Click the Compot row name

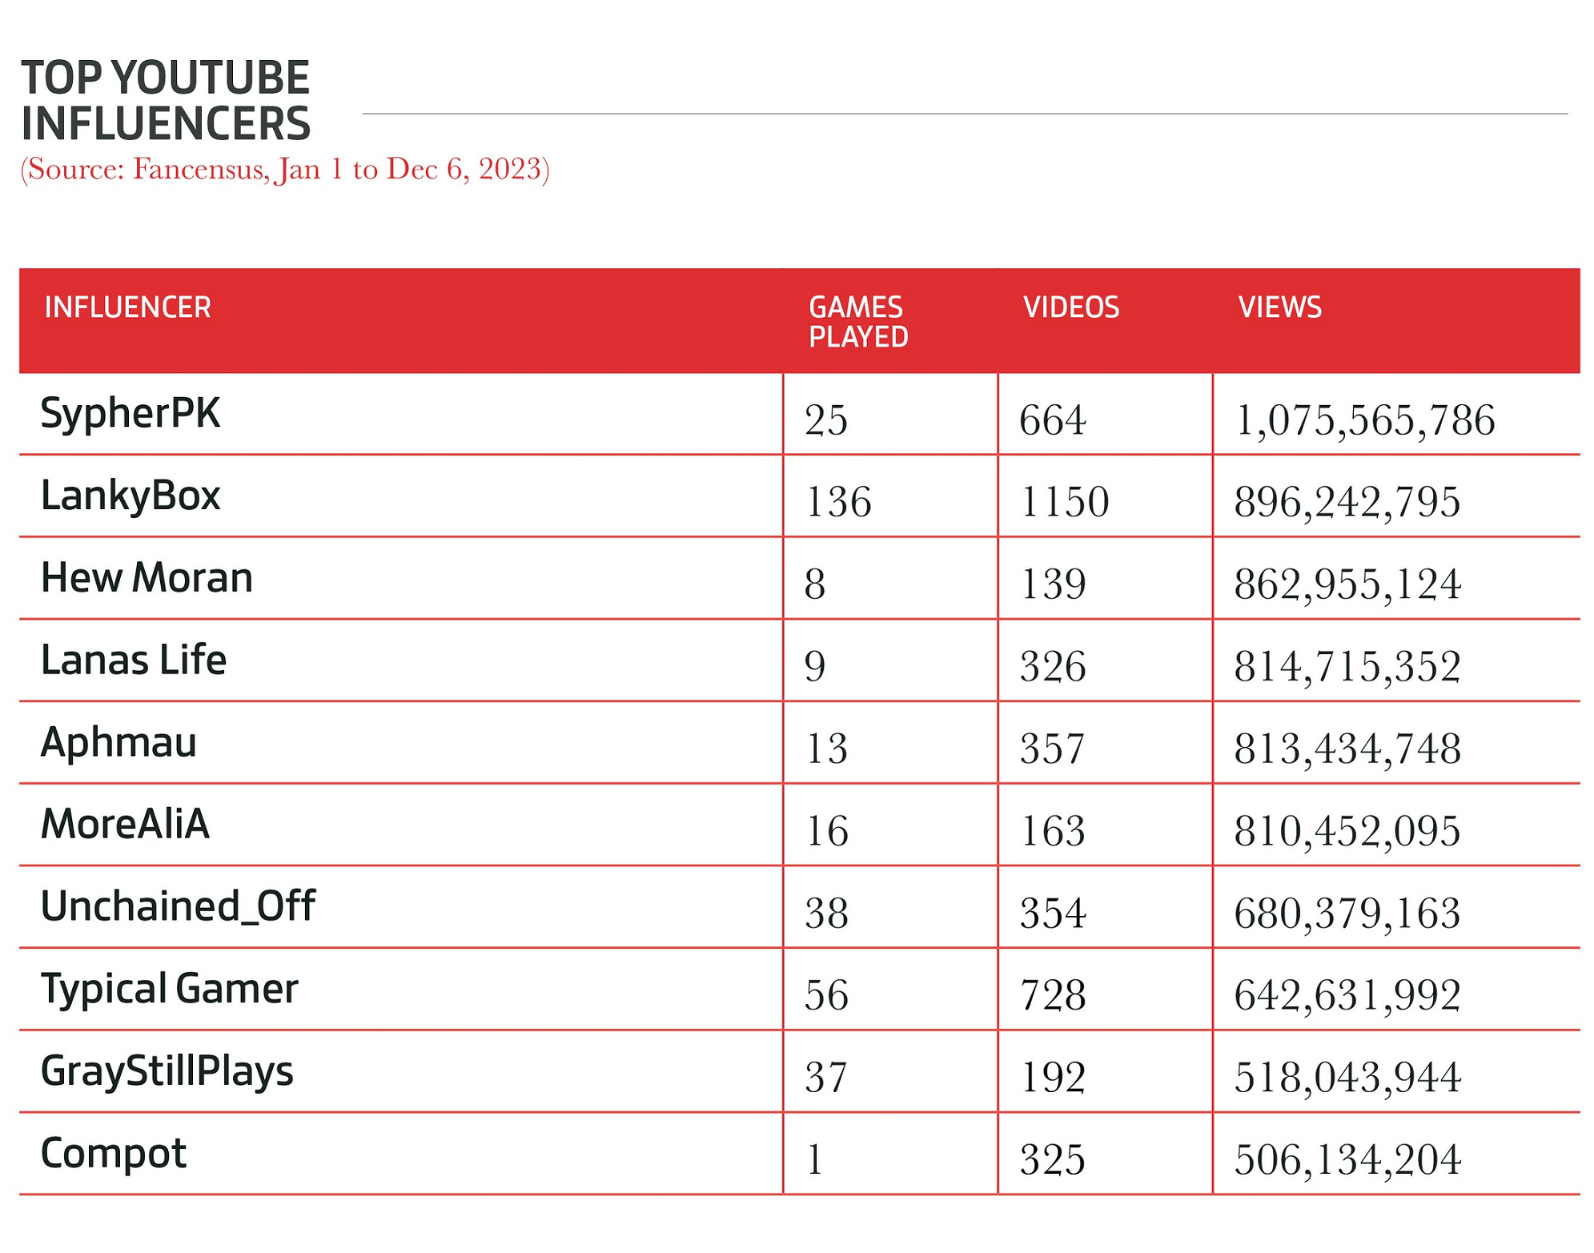pyautogui.click(x=113, y=1154)
